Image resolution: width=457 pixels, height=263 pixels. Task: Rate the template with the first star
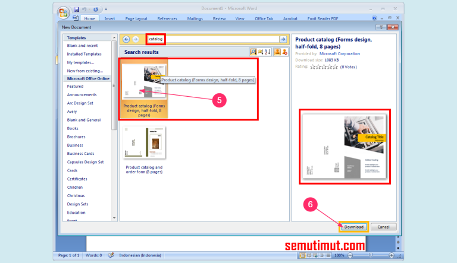(313, 67)
